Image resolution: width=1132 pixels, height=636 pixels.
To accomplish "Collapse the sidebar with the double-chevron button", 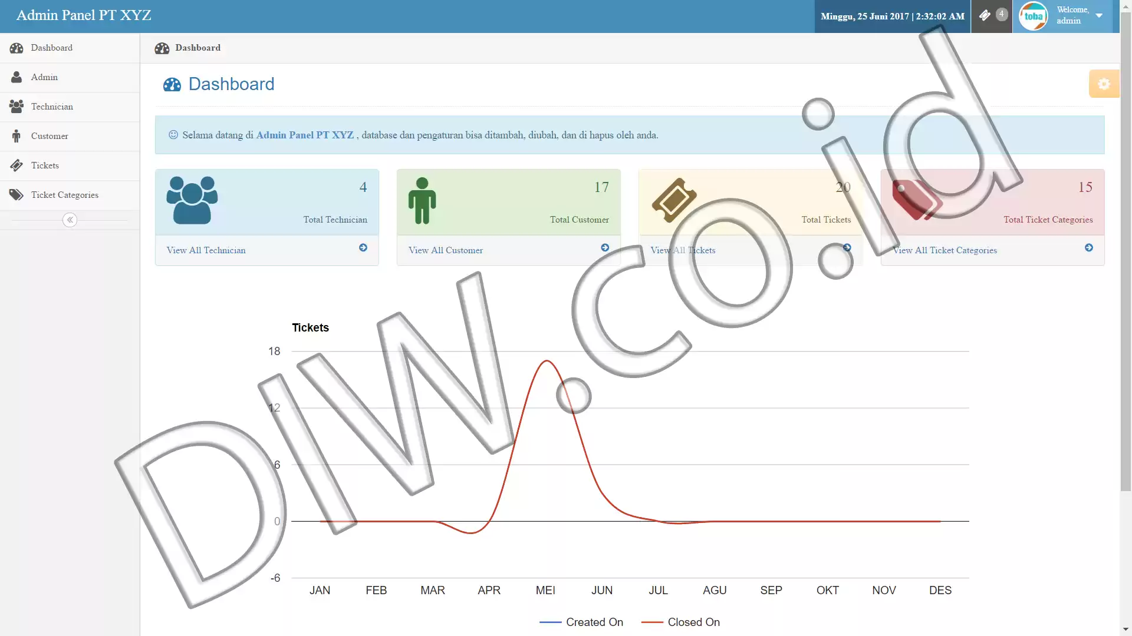I will coord(70,220).
